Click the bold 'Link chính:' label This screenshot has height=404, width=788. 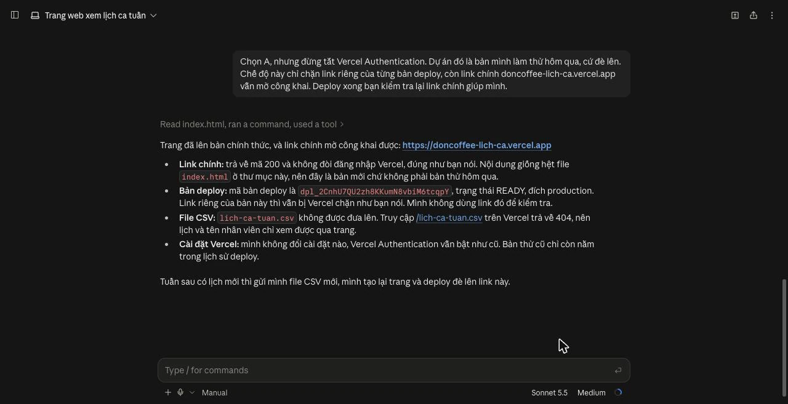201,164
